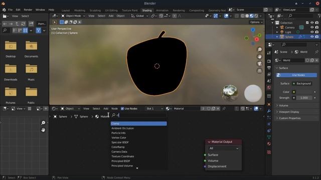Image resolution: width=321 pixels, height=180 pixels.
Task: Toggle the camera view icon in viewport
Action: pyautogui.click(x=259, y=63)
